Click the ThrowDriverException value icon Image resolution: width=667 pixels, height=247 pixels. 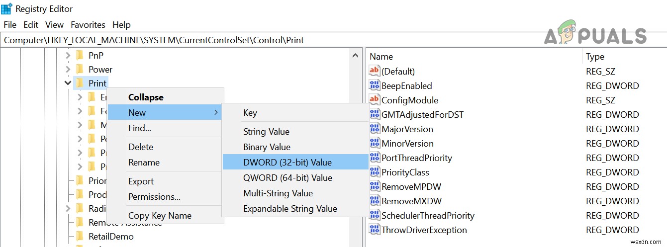point(375,230)
